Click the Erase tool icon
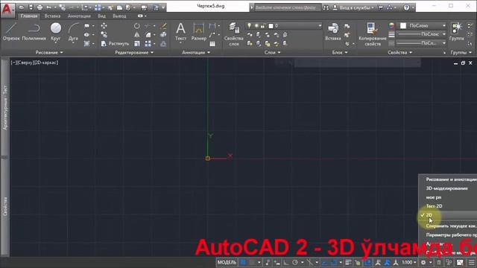Screen dimensions: 477x268 click(163, 26)
